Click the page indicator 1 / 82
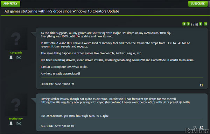210x134 pixels. [x=194, y=24]
